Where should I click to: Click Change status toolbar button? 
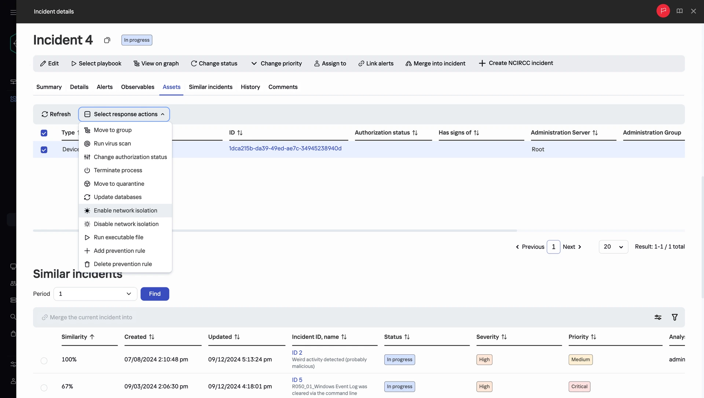pyautogui.click(x=214, y=63)
